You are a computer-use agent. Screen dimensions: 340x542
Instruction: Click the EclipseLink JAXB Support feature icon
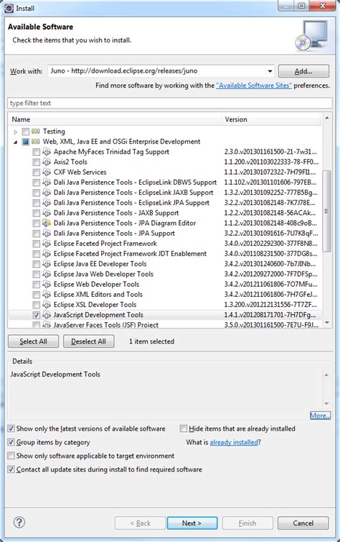pyautogui.click(x=47, y=193)
